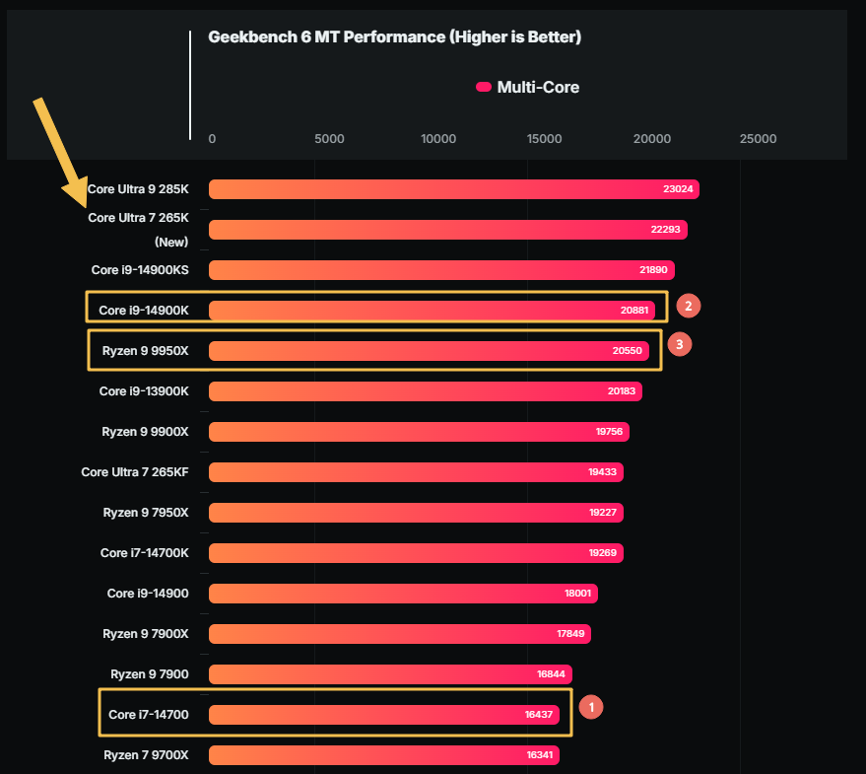Viewport: 866px width, 774px height.
Task: Click the Geekbench 6 MT Performance chart title
Action: pyautogui.click(x=394, y=37)
